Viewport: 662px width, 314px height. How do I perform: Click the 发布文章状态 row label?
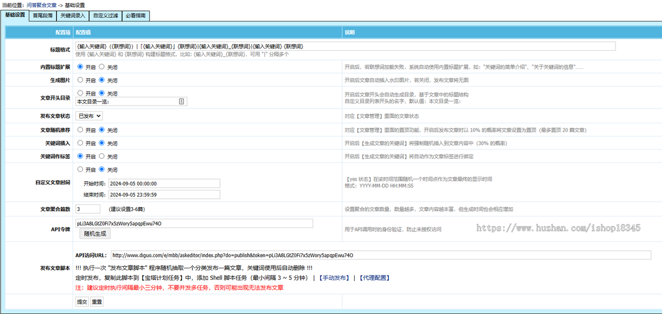click(55, 116)
